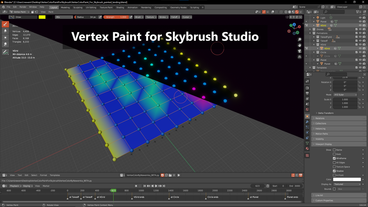Open the Object Data properties tab
The height and width of the screenshot is (207, 368).
tap(307, 143)
